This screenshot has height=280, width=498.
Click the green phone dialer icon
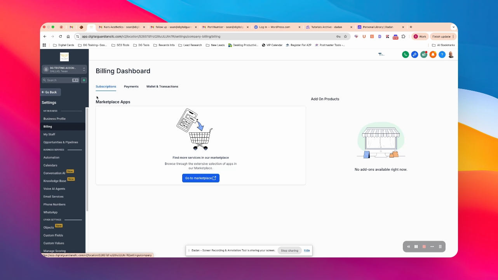coord(406,54)
